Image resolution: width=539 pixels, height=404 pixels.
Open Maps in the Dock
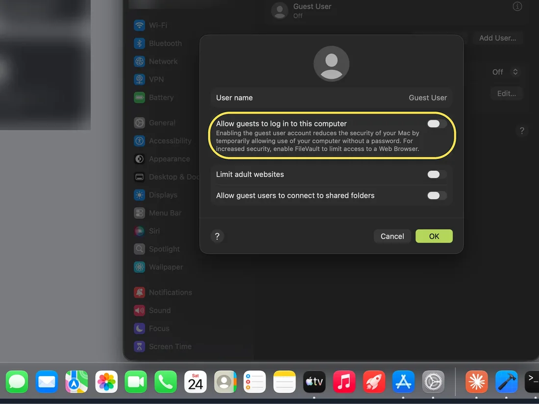pyautogui.click(x=76, y=381)
